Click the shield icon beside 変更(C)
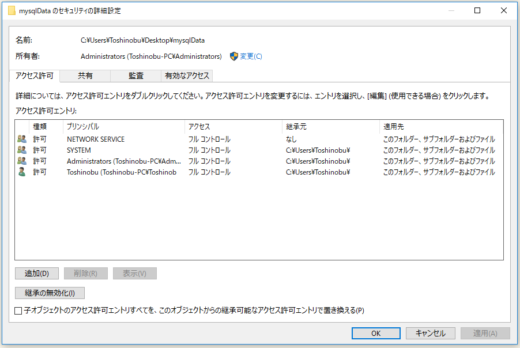520x348 pixels. (234, 56)
